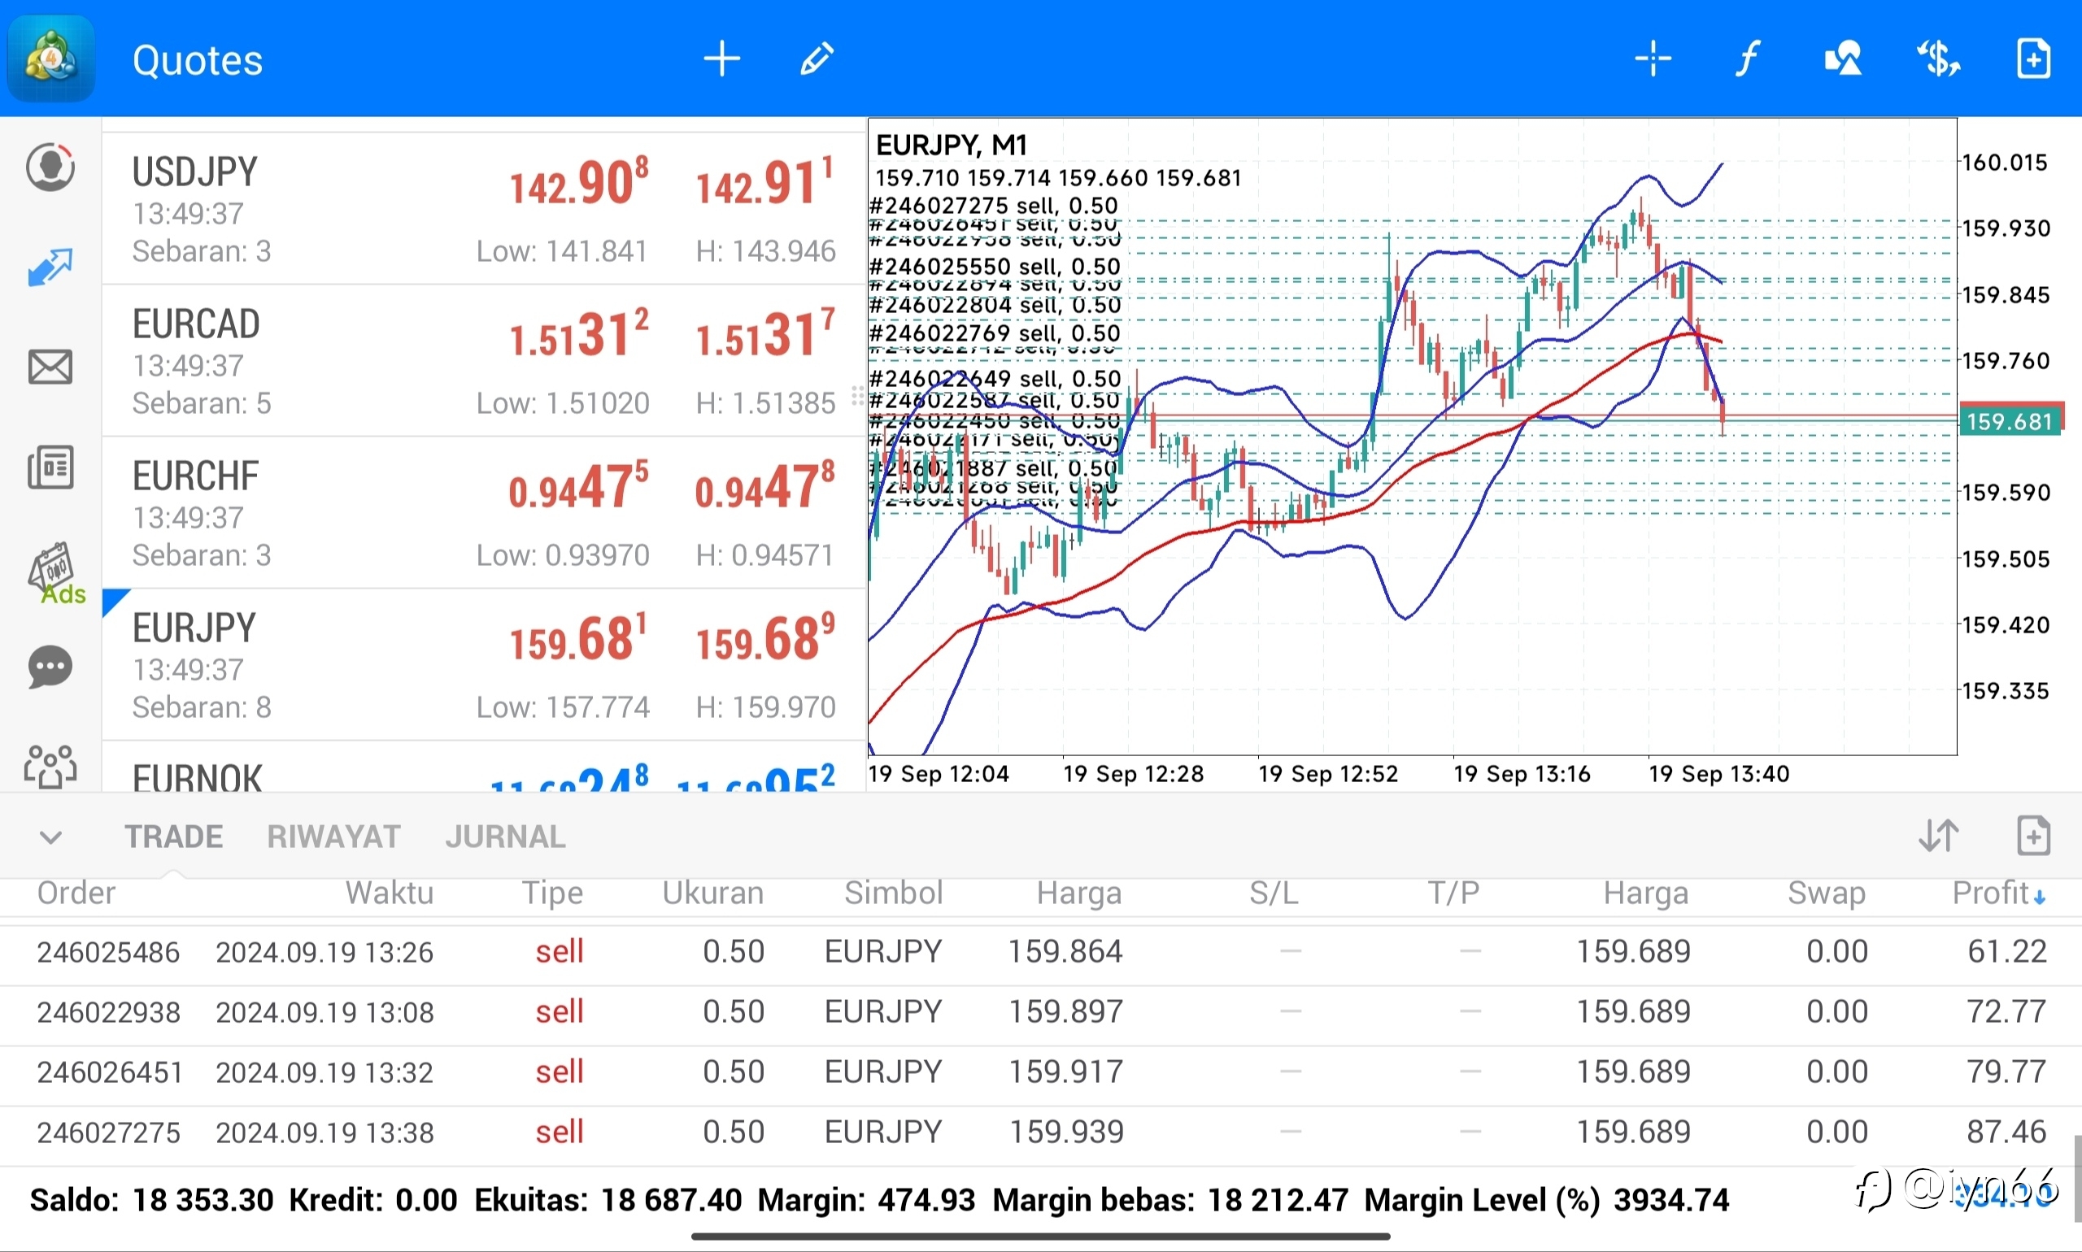Tap USDJPY bid price 142.90

[x=579, y=182]
